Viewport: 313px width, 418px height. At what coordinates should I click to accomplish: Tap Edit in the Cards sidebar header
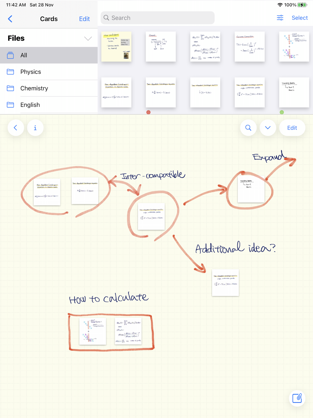click(85, 19)
